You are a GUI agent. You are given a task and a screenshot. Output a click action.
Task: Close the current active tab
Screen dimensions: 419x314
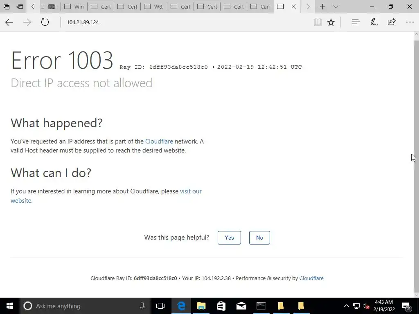click(x=294, y=7)
